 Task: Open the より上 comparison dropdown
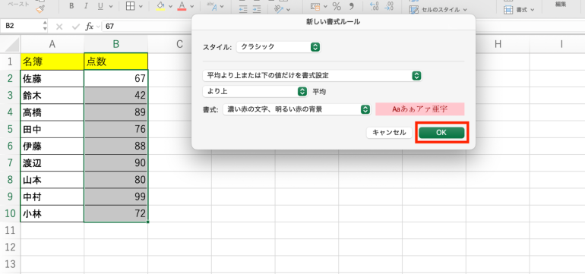coord(255,91)
